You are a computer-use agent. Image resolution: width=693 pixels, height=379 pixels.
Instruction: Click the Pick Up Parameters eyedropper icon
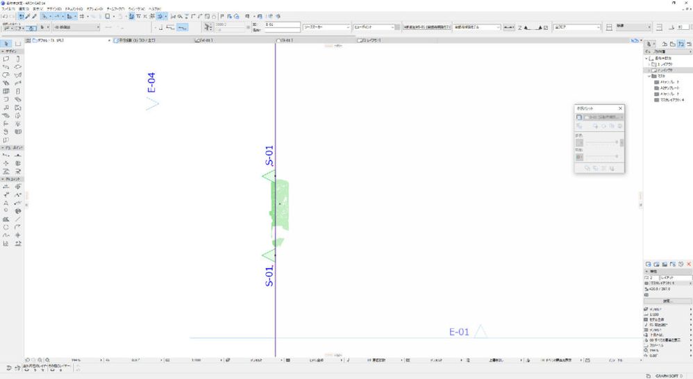(x=28, y=17)
